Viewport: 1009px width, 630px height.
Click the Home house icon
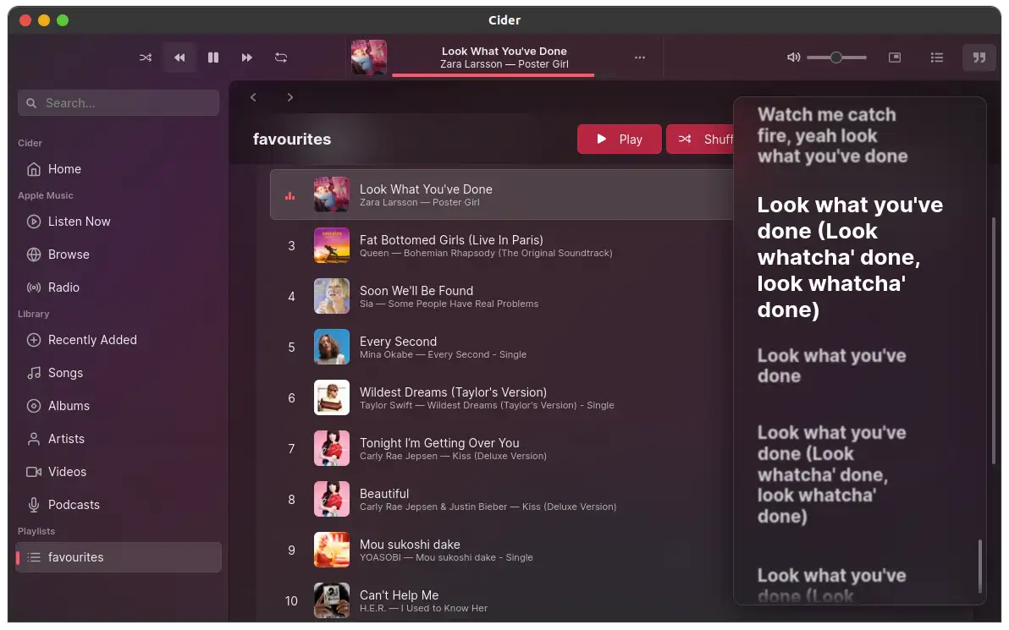click(x=34, y=169)
